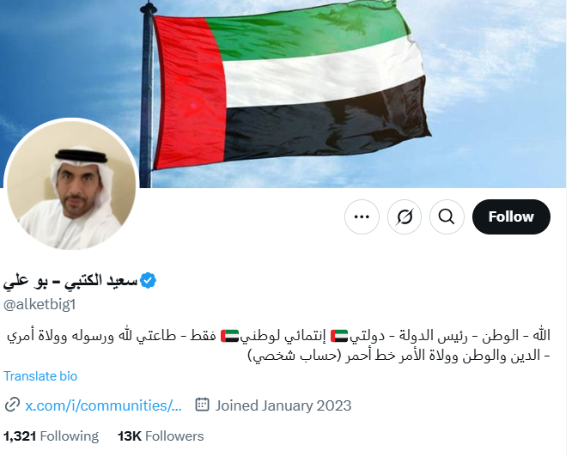Click the Arabic bio description paragraph
This screenshot has height=457, width=584.
point(278,345)
